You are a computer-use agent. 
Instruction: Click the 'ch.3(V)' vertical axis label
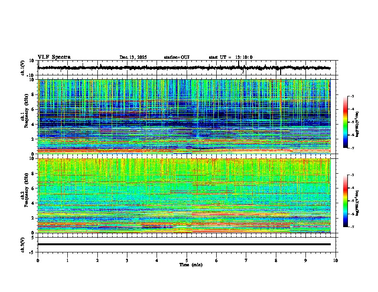23,245
